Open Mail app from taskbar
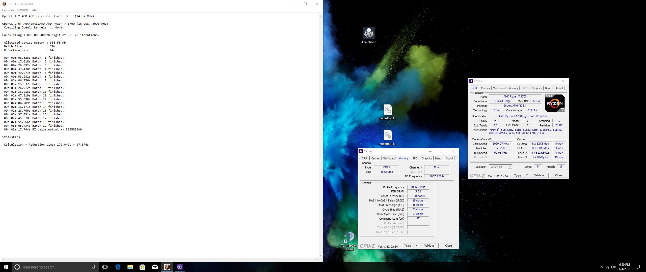646x272 pixels. coord(155,267)
